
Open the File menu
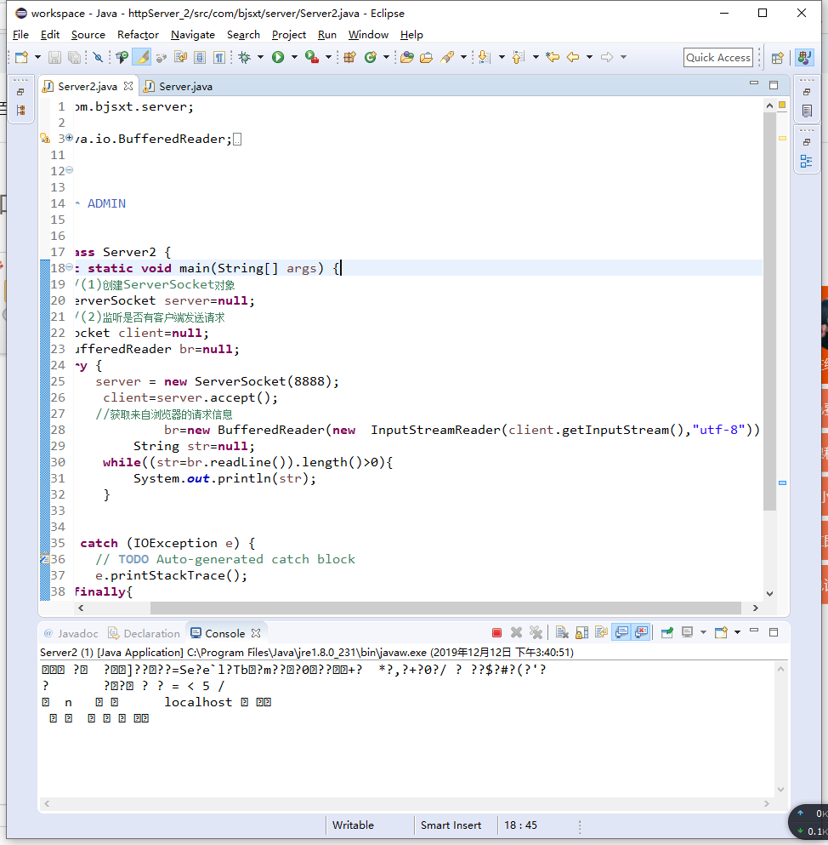20,35
